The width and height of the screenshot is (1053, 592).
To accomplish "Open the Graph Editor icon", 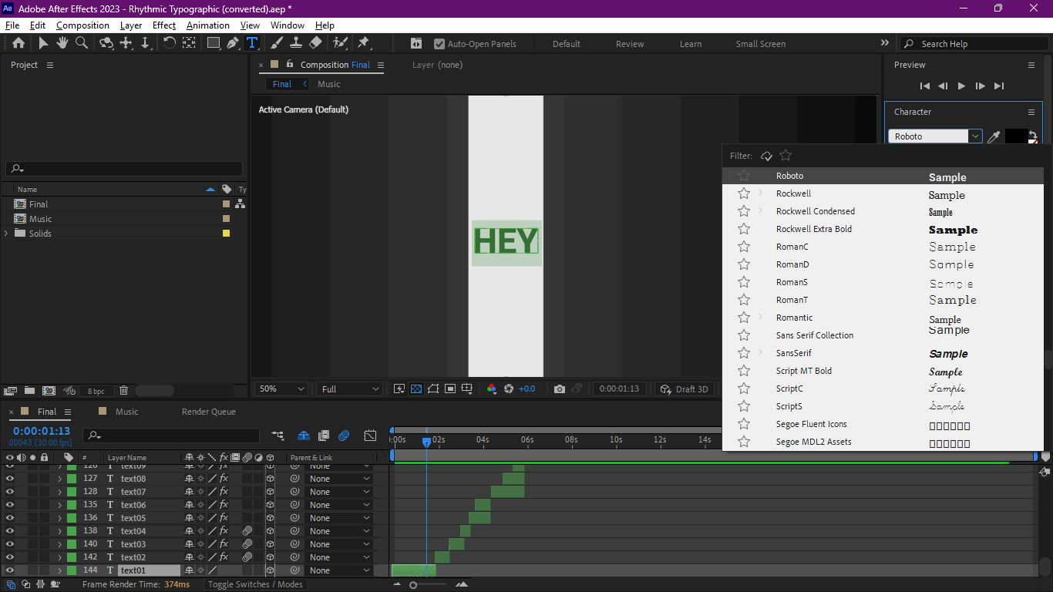I will tap(370, 436).
